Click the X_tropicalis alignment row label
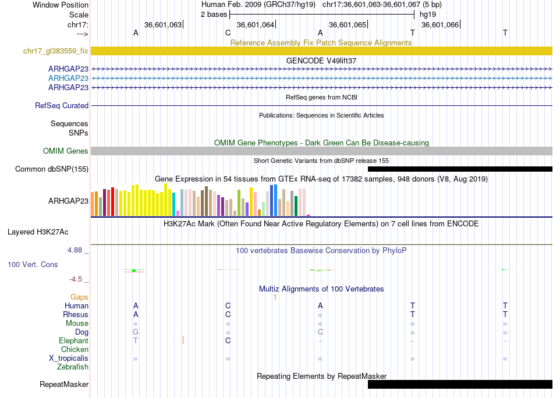 tap(69, 358)
